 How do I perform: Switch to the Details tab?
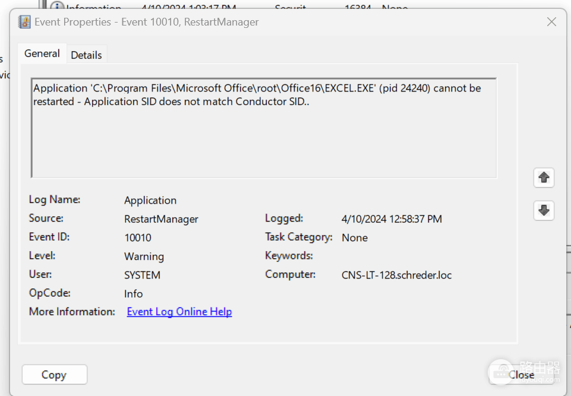click(x=86, y=55)
